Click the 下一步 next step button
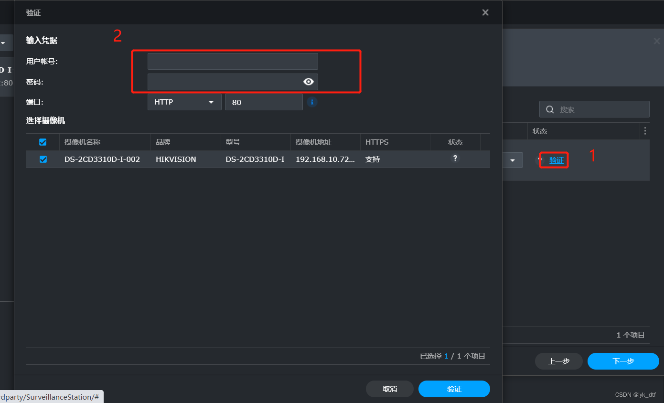Viewport: 664px width, 403px height. click(623, 361)
